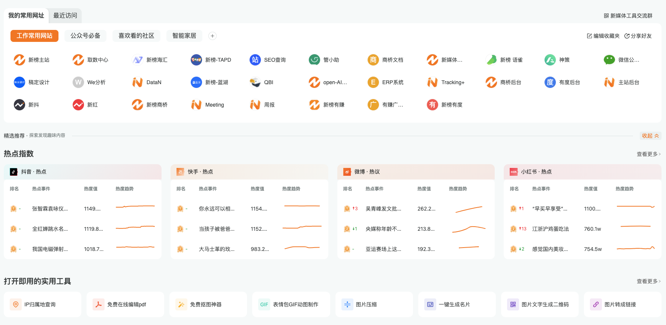Image resolution: width=666 pixels, height=325 pixels.
Task: Expand 查看更多 for 热点指数
Action: click(648, 154)
